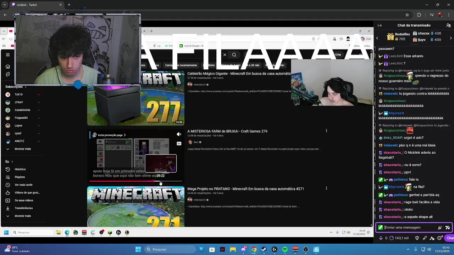This screenshot has height=255, width=454.
Task: Clear the YouTube search box with the X
Action: (225, 55)
